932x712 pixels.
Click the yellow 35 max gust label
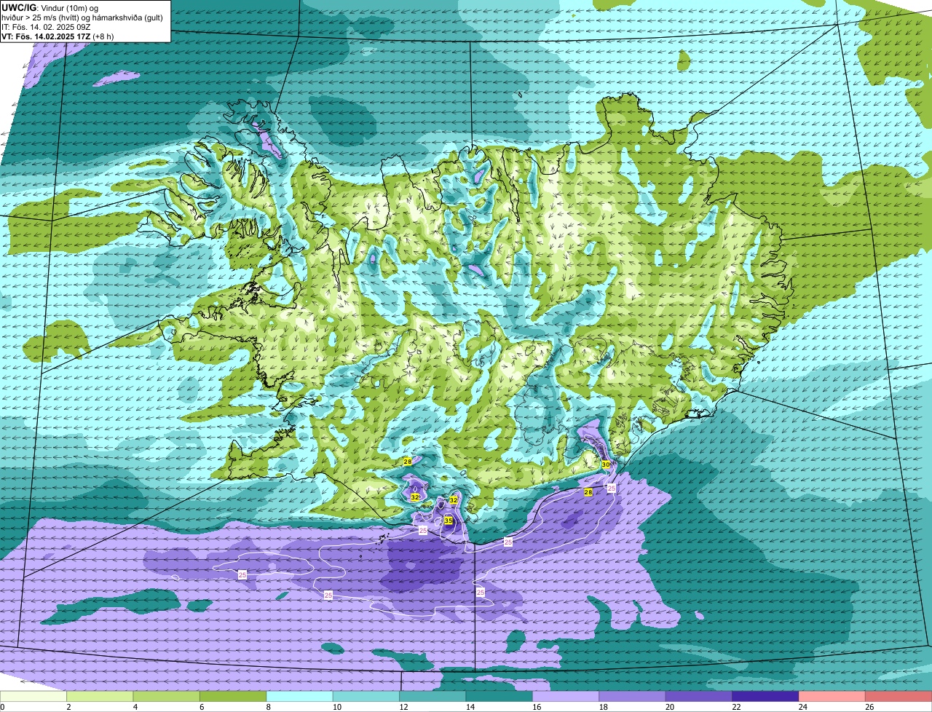point(449,521)
